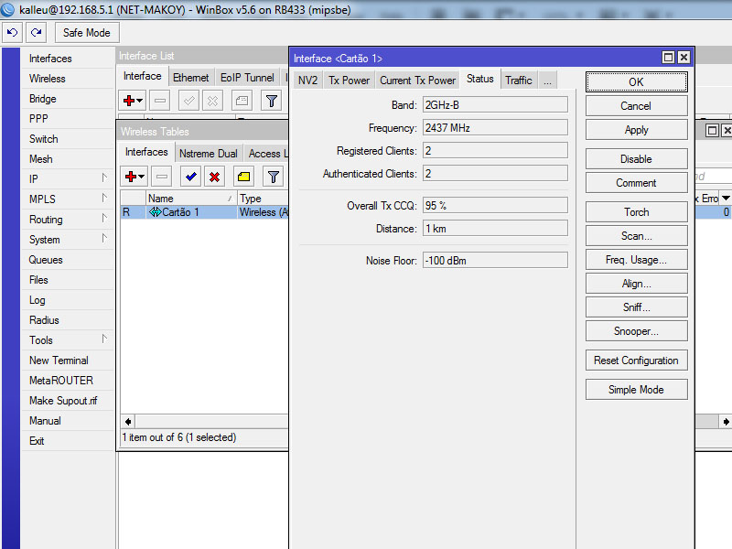Click the left scroll arrow in Wireless Tables
The width and height of the screenshot is (732, 549).
tap(128, 422)
